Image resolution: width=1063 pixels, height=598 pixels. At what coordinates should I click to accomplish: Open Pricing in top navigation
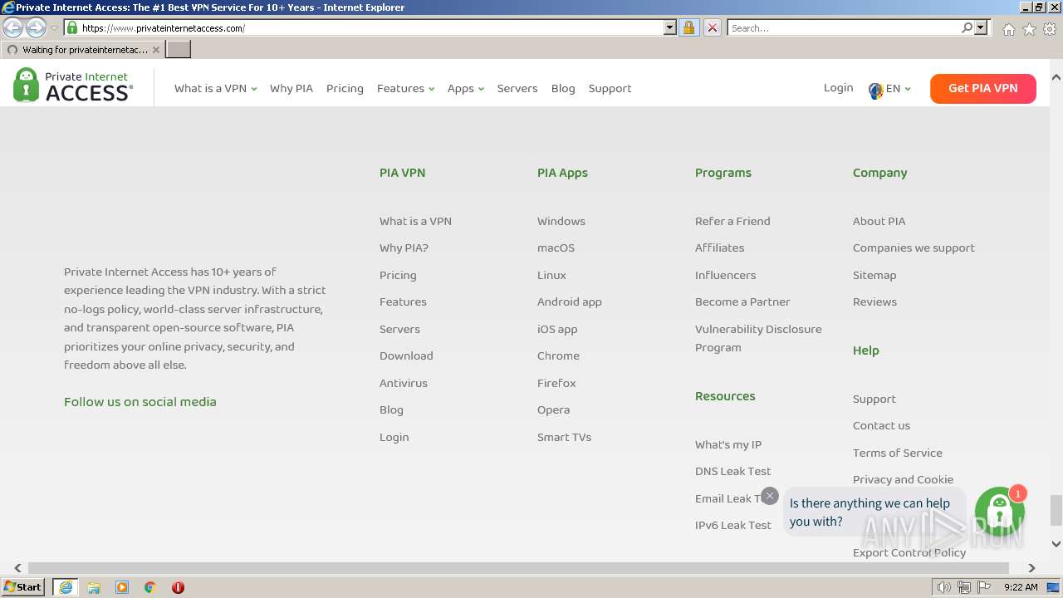point(345,88)
